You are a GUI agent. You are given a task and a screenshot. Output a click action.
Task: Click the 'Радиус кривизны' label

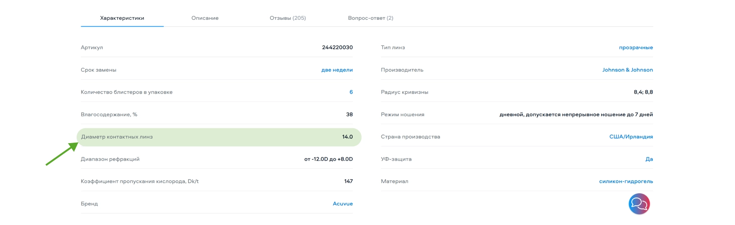point(404,92)
